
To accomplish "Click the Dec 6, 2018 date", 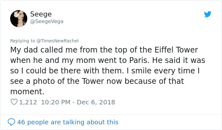I will coord(96,102).
